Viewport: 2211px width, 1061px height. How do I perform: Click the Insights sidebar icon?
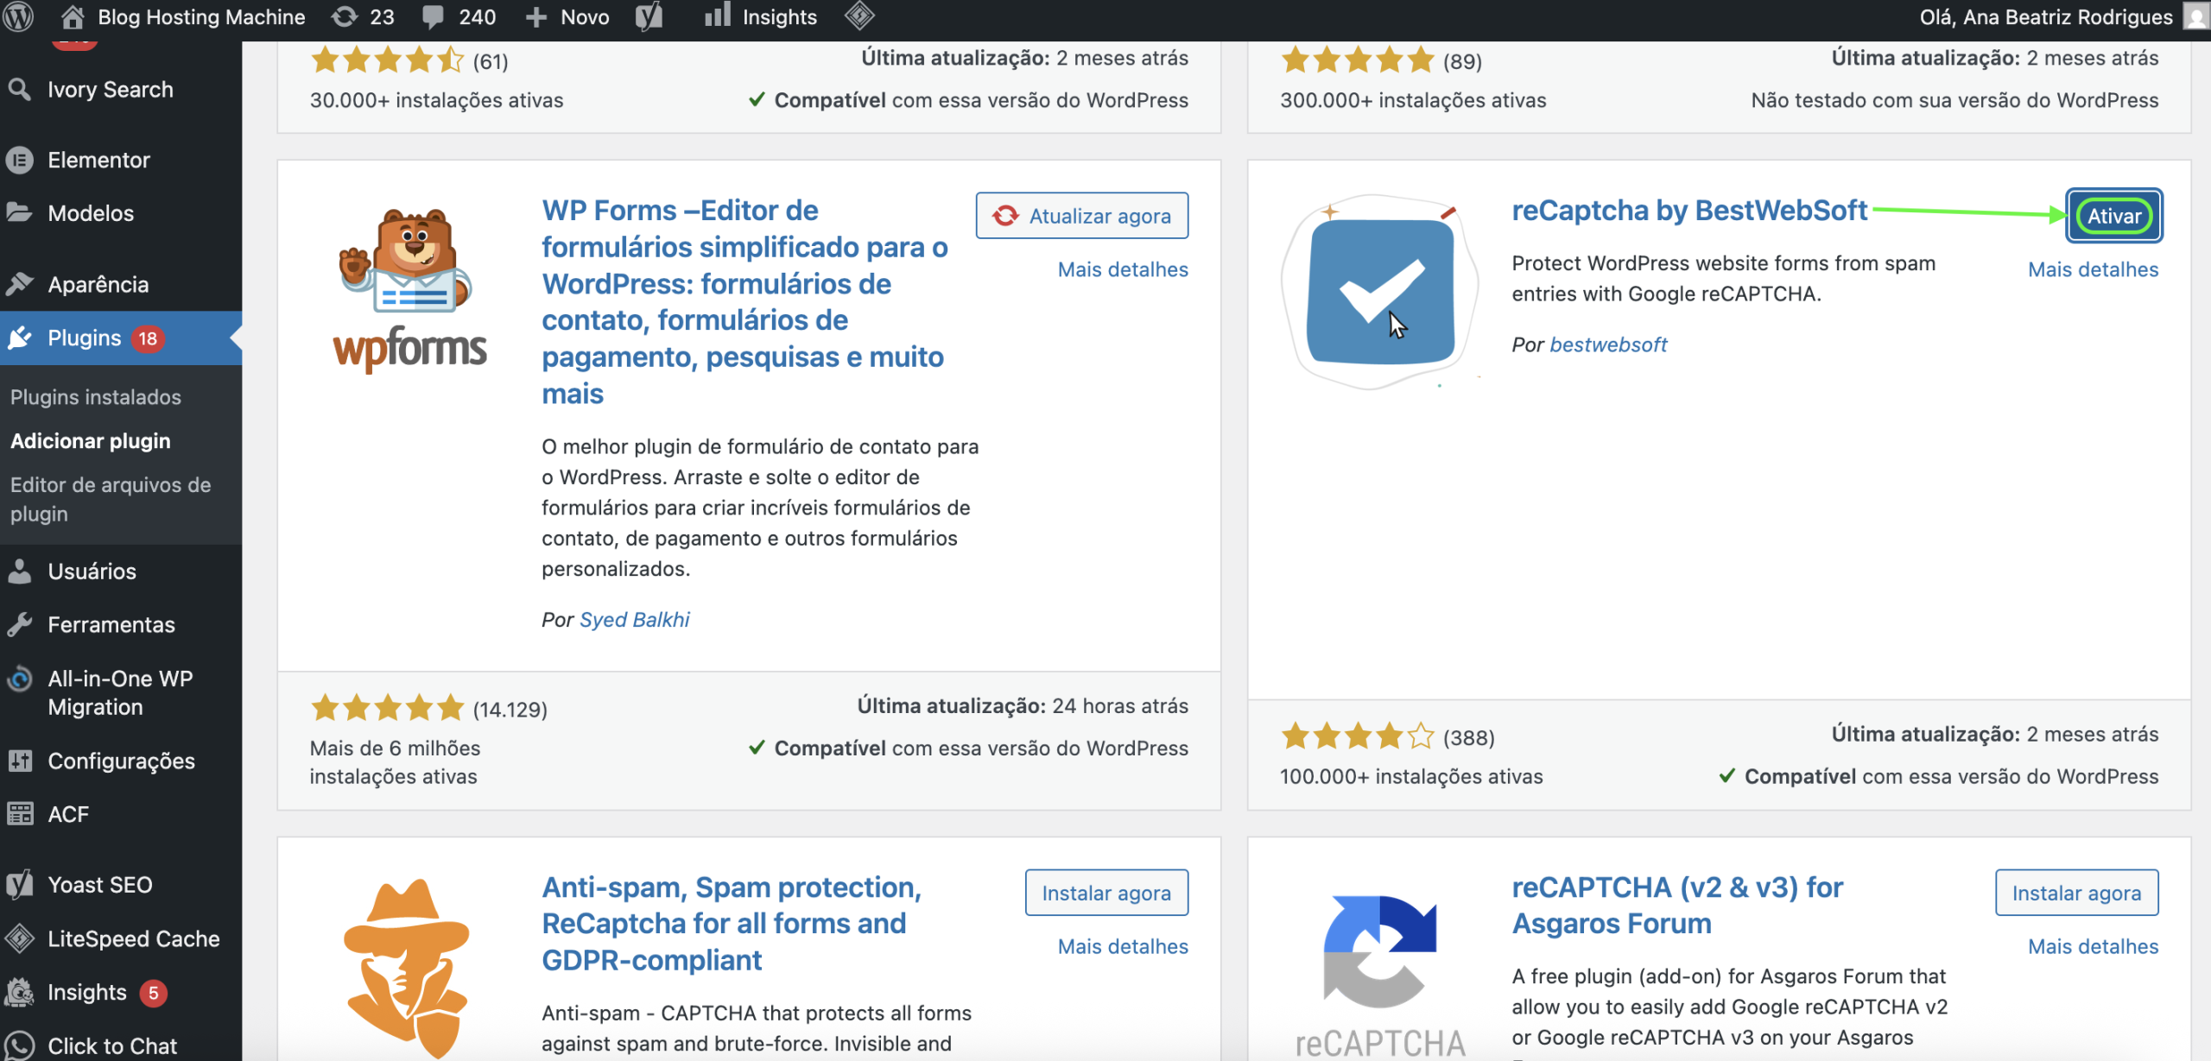click(x=19, y=992)
